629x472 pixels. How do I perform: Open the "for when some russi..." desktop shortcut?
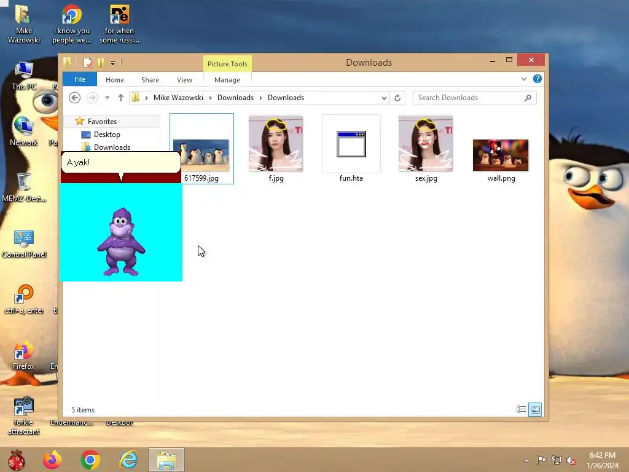click(x=119, y=24)
